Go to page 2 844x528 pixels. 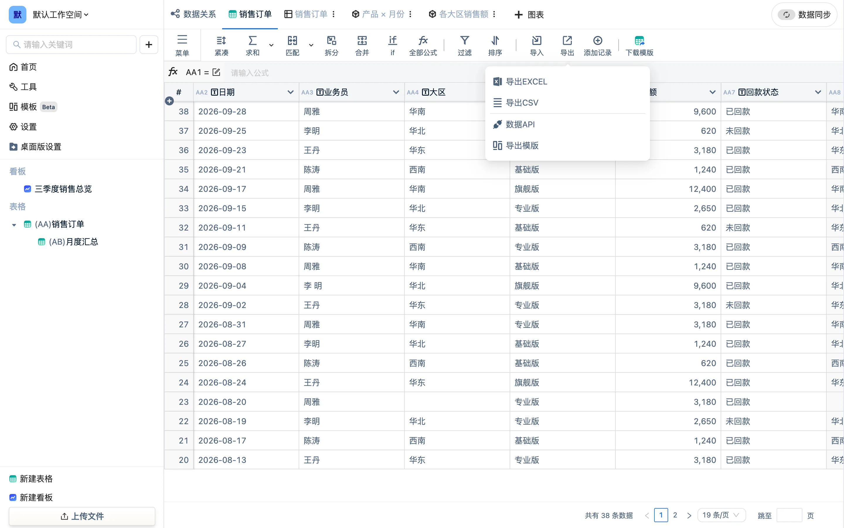675,515
